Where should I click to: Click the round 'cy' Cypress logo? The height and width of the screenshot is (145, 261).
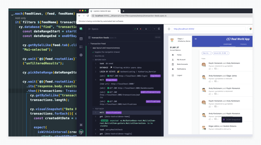81,132
